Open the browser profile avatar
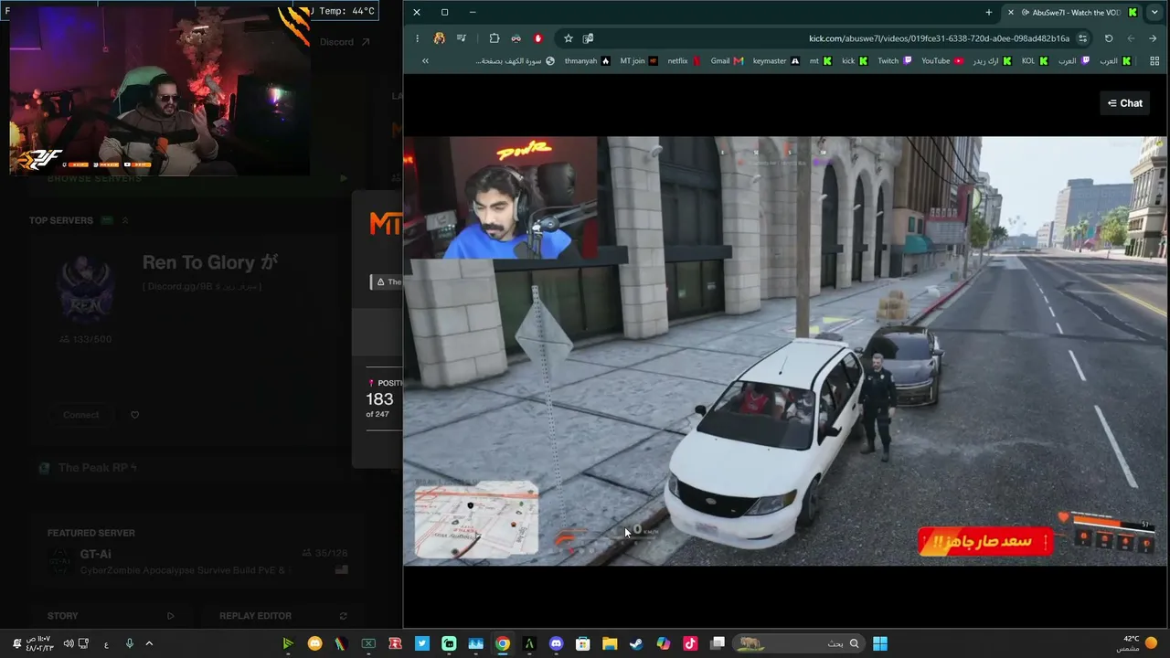 [440, 38]
